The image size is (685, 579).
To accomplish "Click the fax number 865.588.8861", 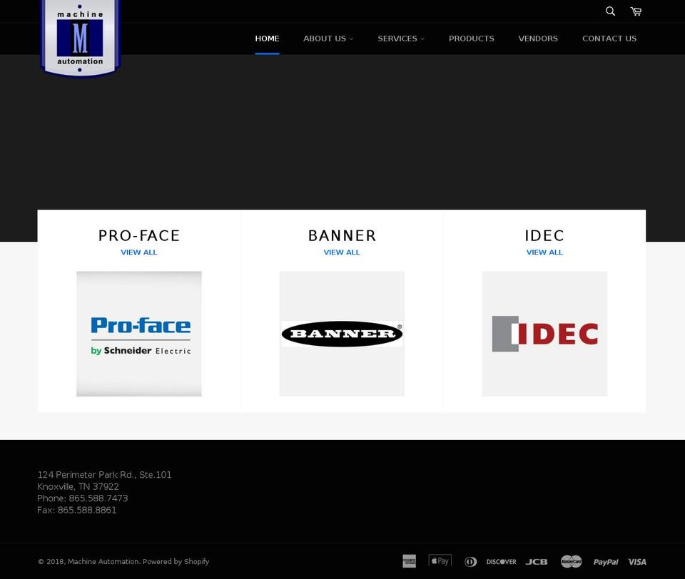I will [x=87, y=510].
